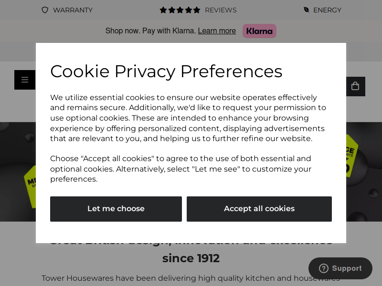Click the Tower Housewares description paragraph
The width and height of the screenshot is (382, 286).
191,278
